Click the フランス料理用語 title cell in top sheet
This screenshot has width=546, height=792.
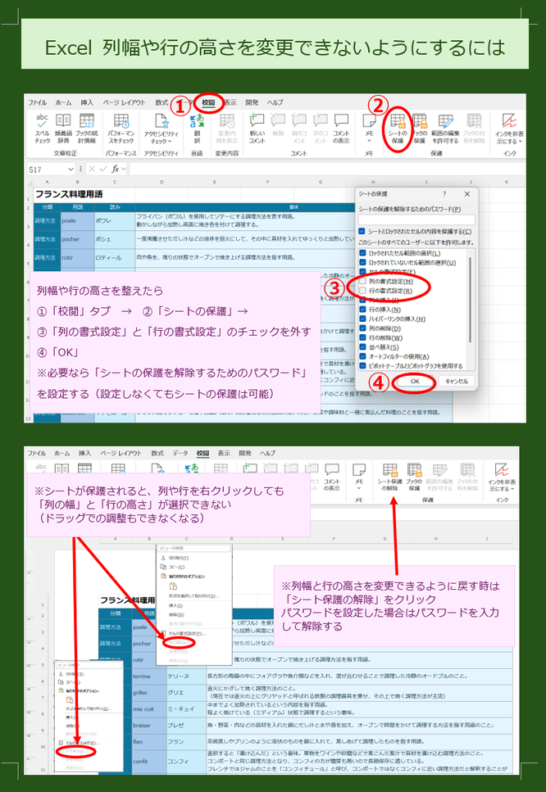(x=69, y=194)
